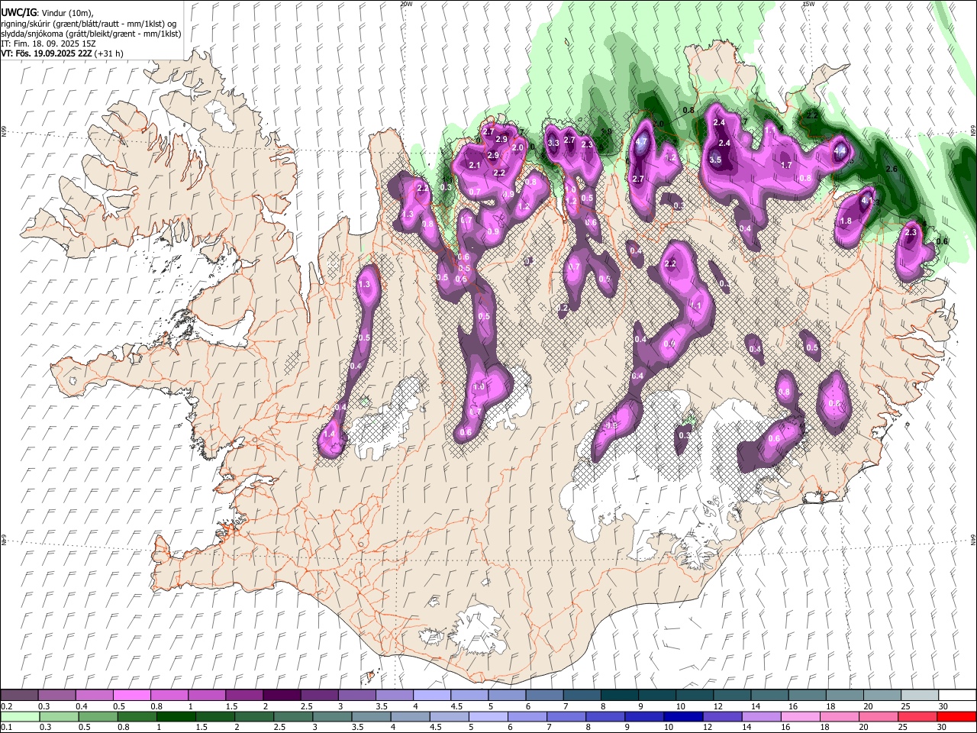977x733 pixels.
Task: Click the header line starting 'slydda/snjókoma'
Action: click(x=91, y=34)
